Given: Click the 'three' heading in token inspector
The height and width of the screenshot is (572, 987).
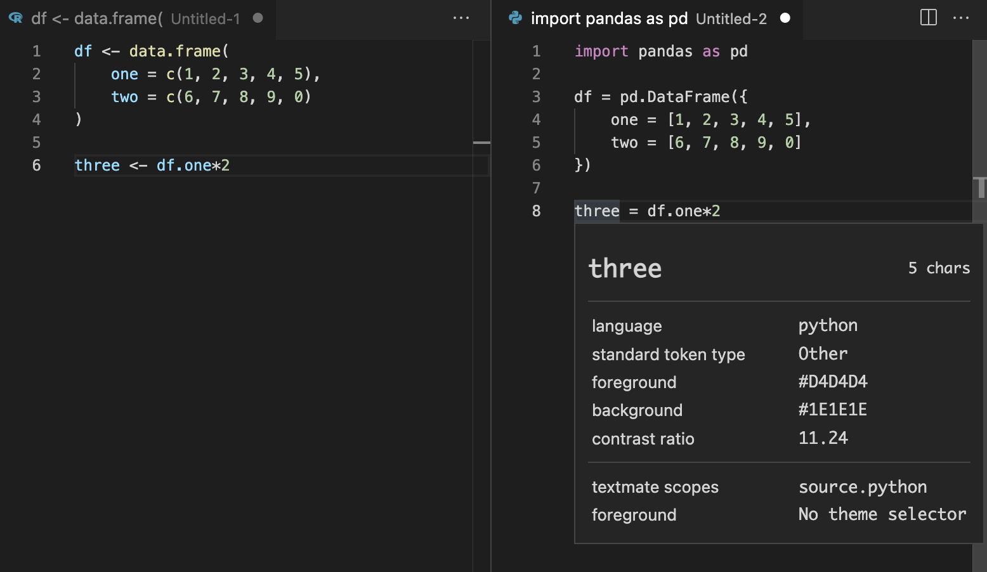Looking at the screenshot, I should point(625,268).
